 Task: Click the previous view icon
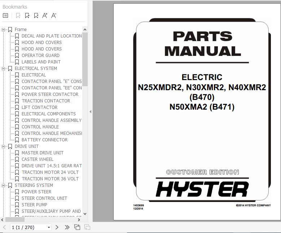[77, 227]
